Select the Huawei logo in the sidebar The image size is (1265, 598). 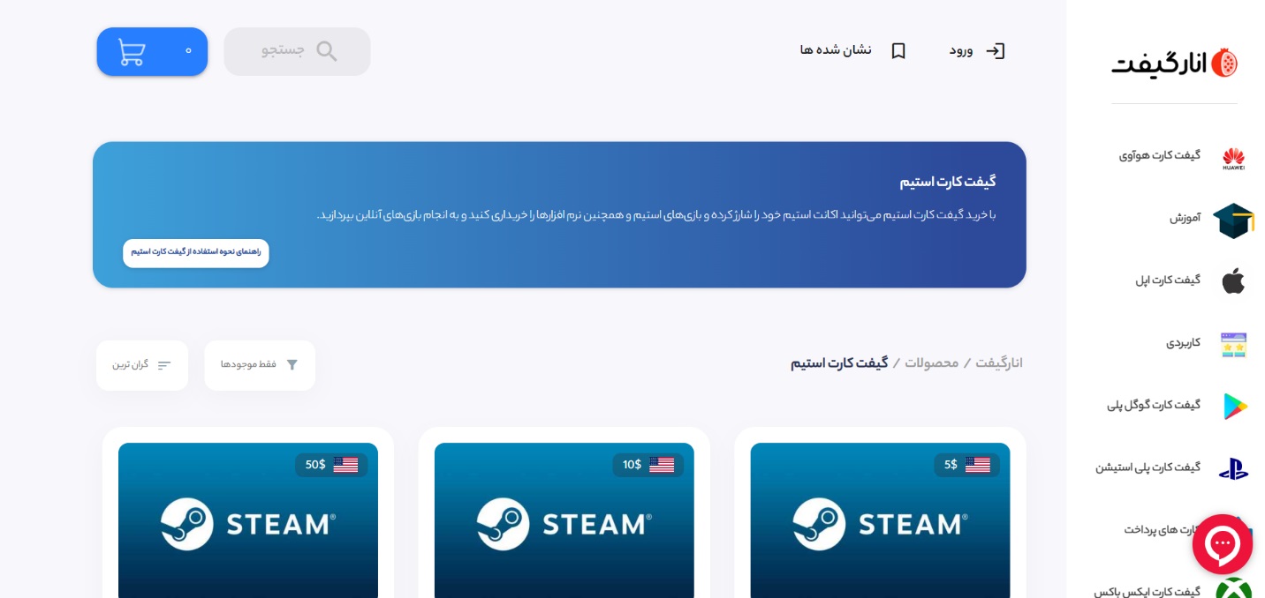click(x=1233, y=159)
